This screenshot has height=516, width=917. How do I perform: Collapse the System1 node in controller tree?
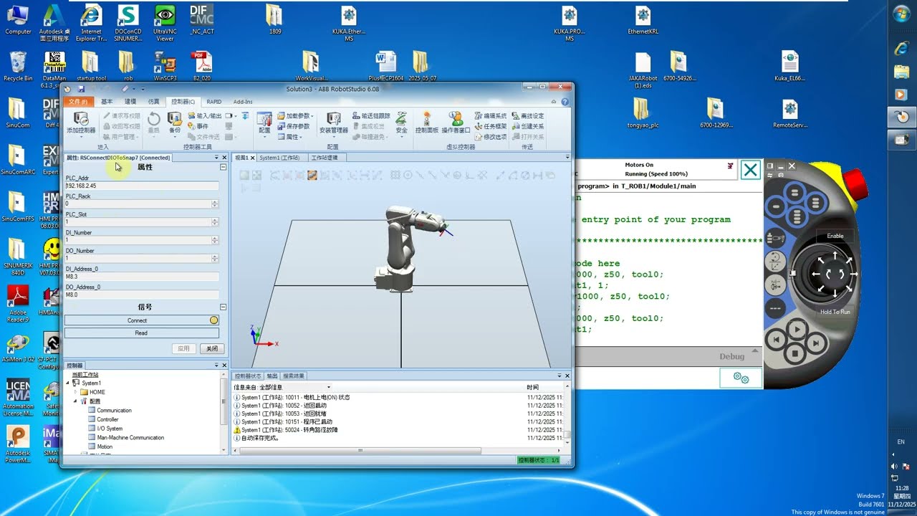click(68, 383)
